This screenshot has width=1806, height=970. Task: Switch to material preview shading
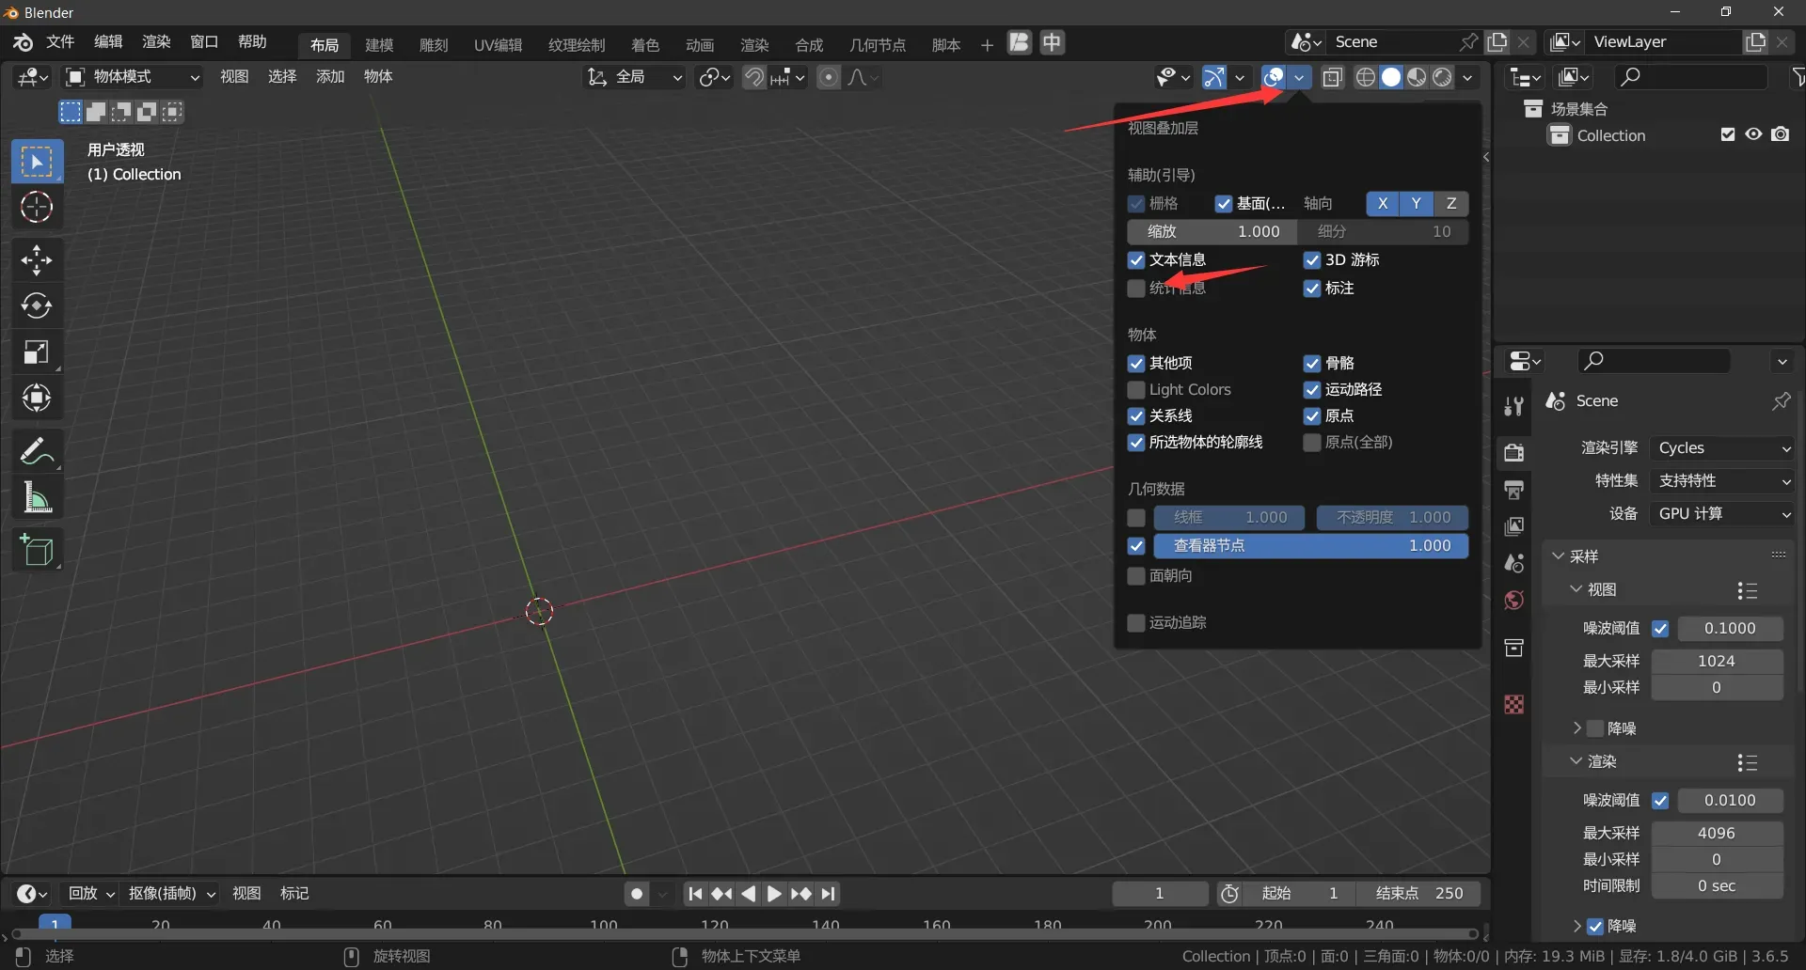pos(1417,77)
